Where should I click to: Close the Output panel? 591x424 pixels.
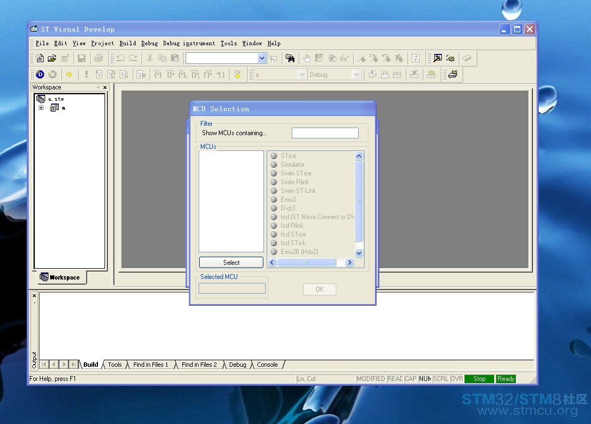point(34,295)
